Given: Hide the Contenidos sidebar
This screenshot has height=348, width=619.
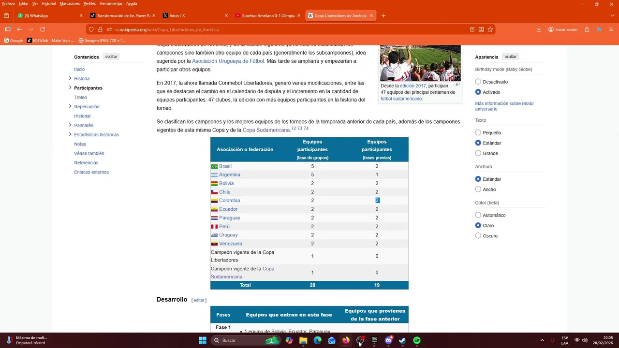Looking at the screenshot, I should click(x=111, y=57).
